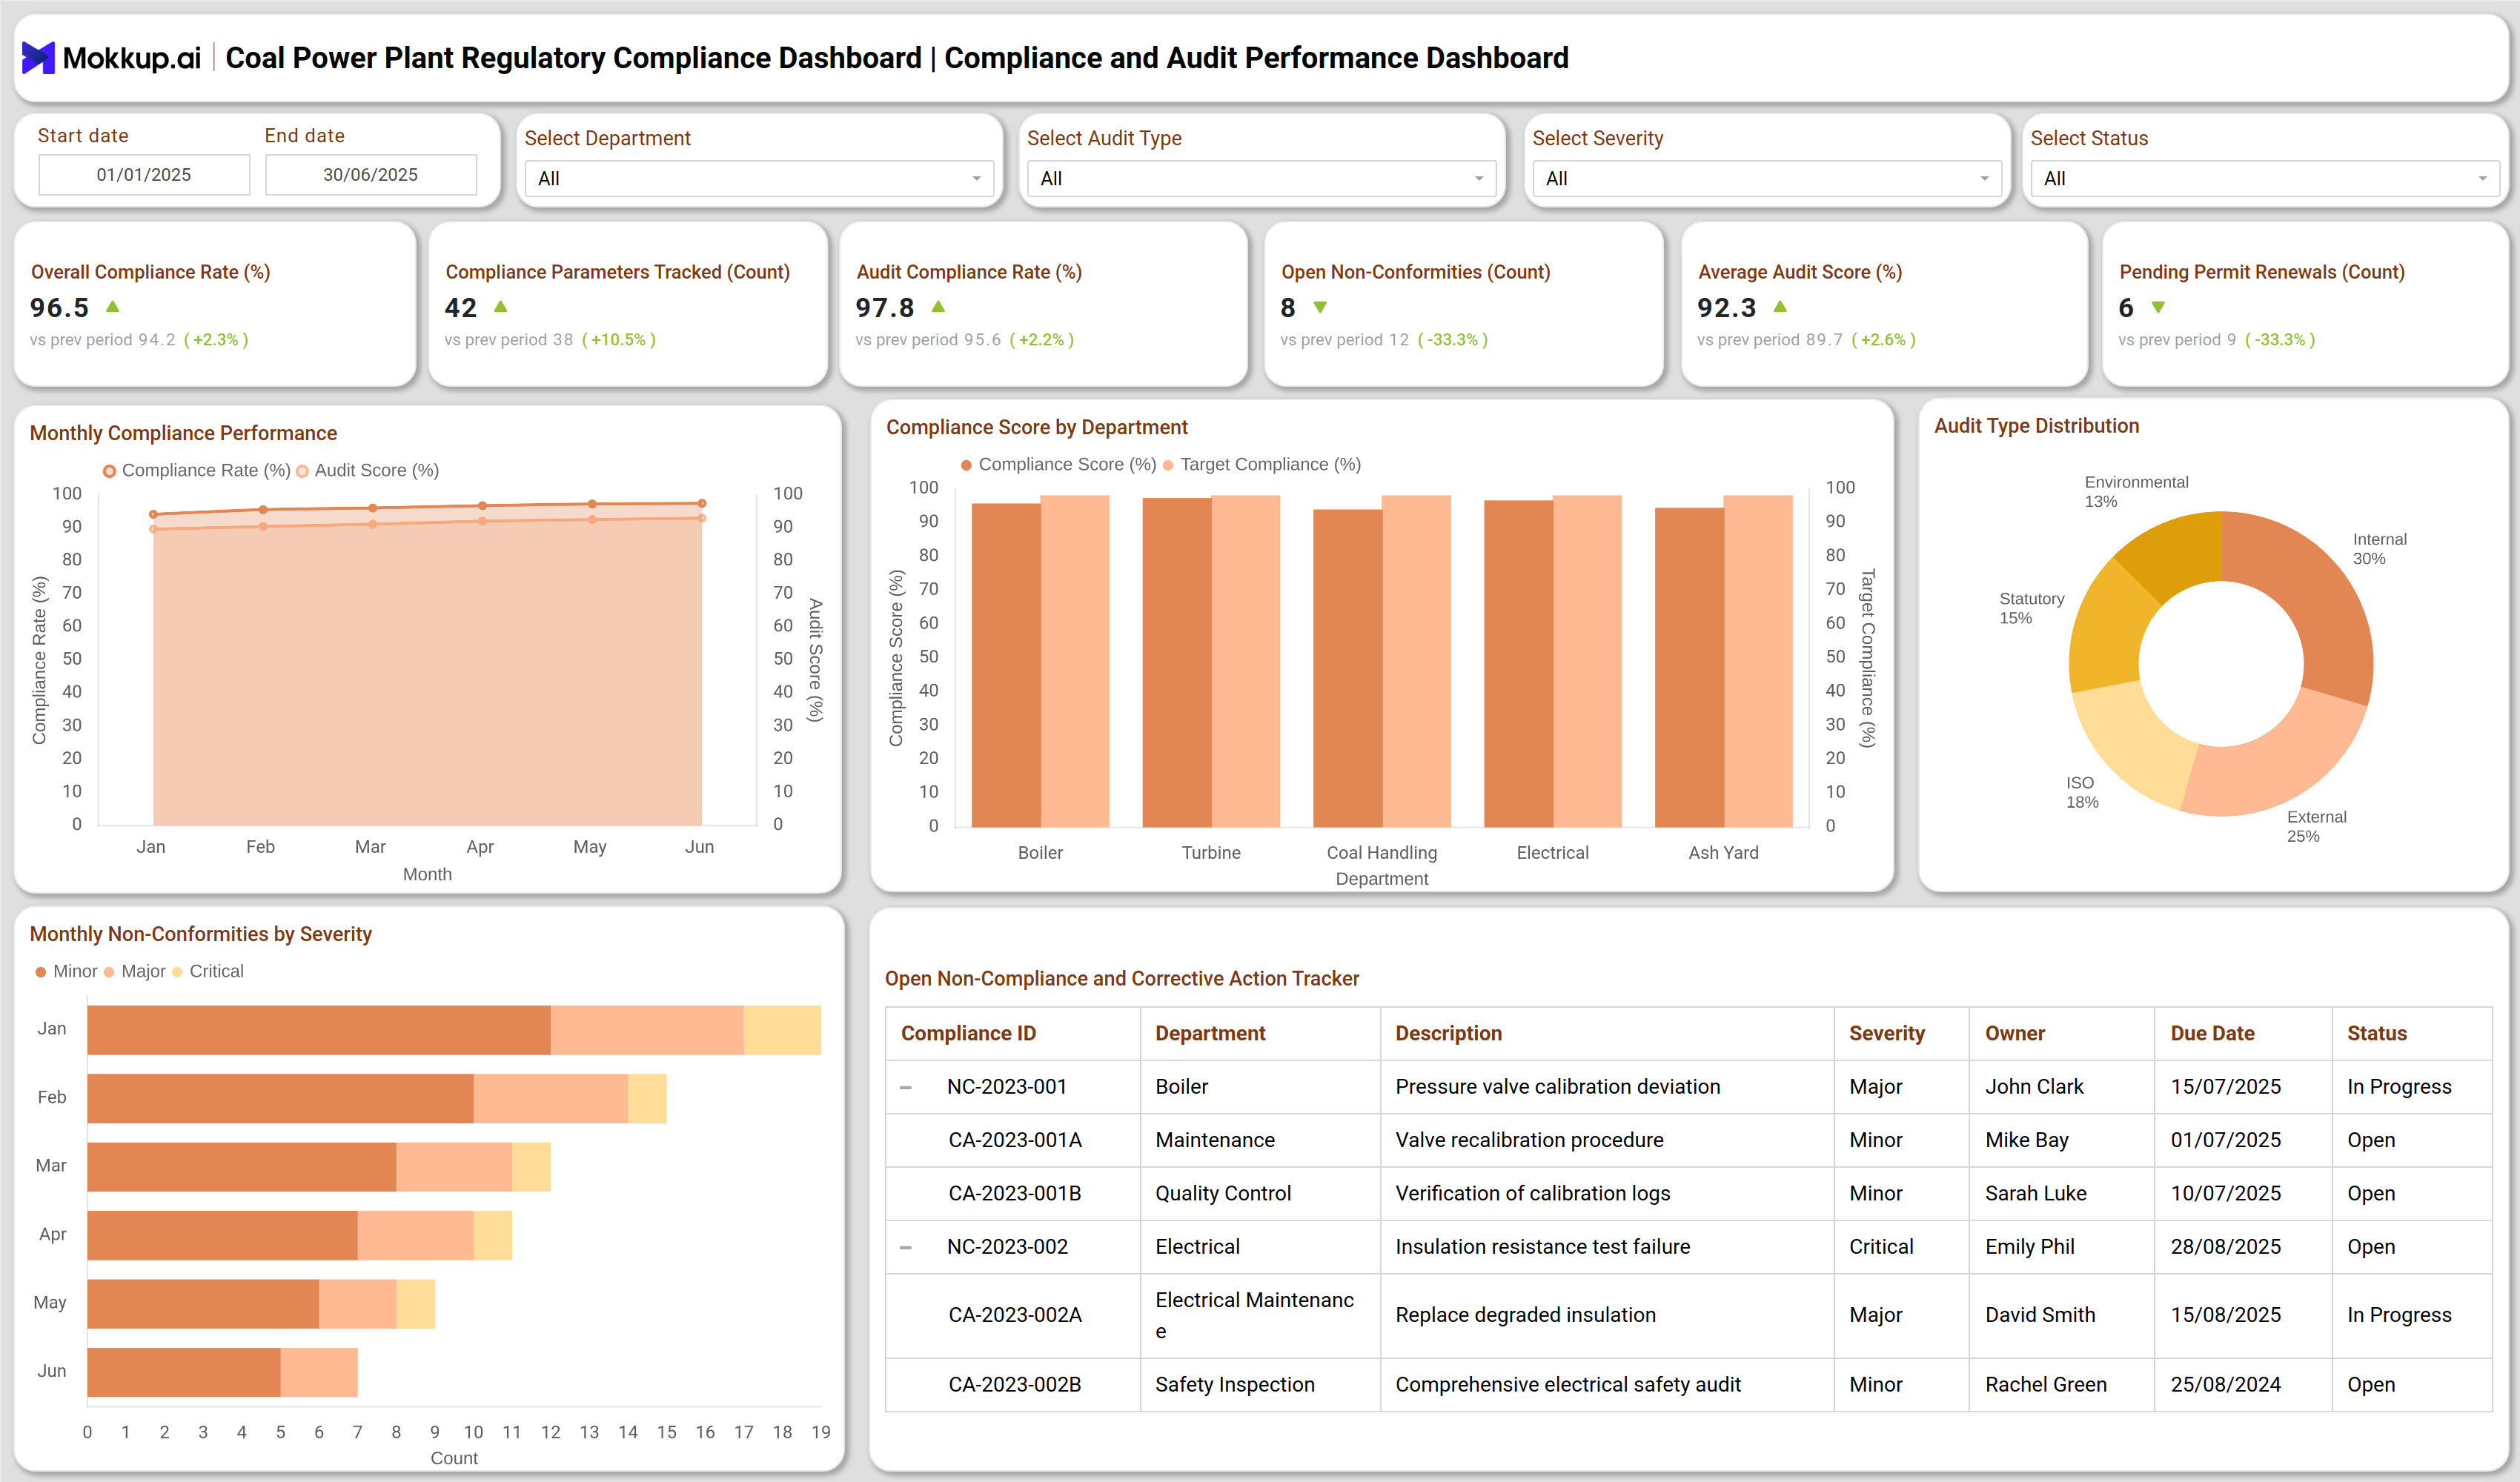Image resolution: width=2520 pixels, height=1482 pixels.
Task: Click the Jan data point on Audit Score line
Action: coord(153,528)
